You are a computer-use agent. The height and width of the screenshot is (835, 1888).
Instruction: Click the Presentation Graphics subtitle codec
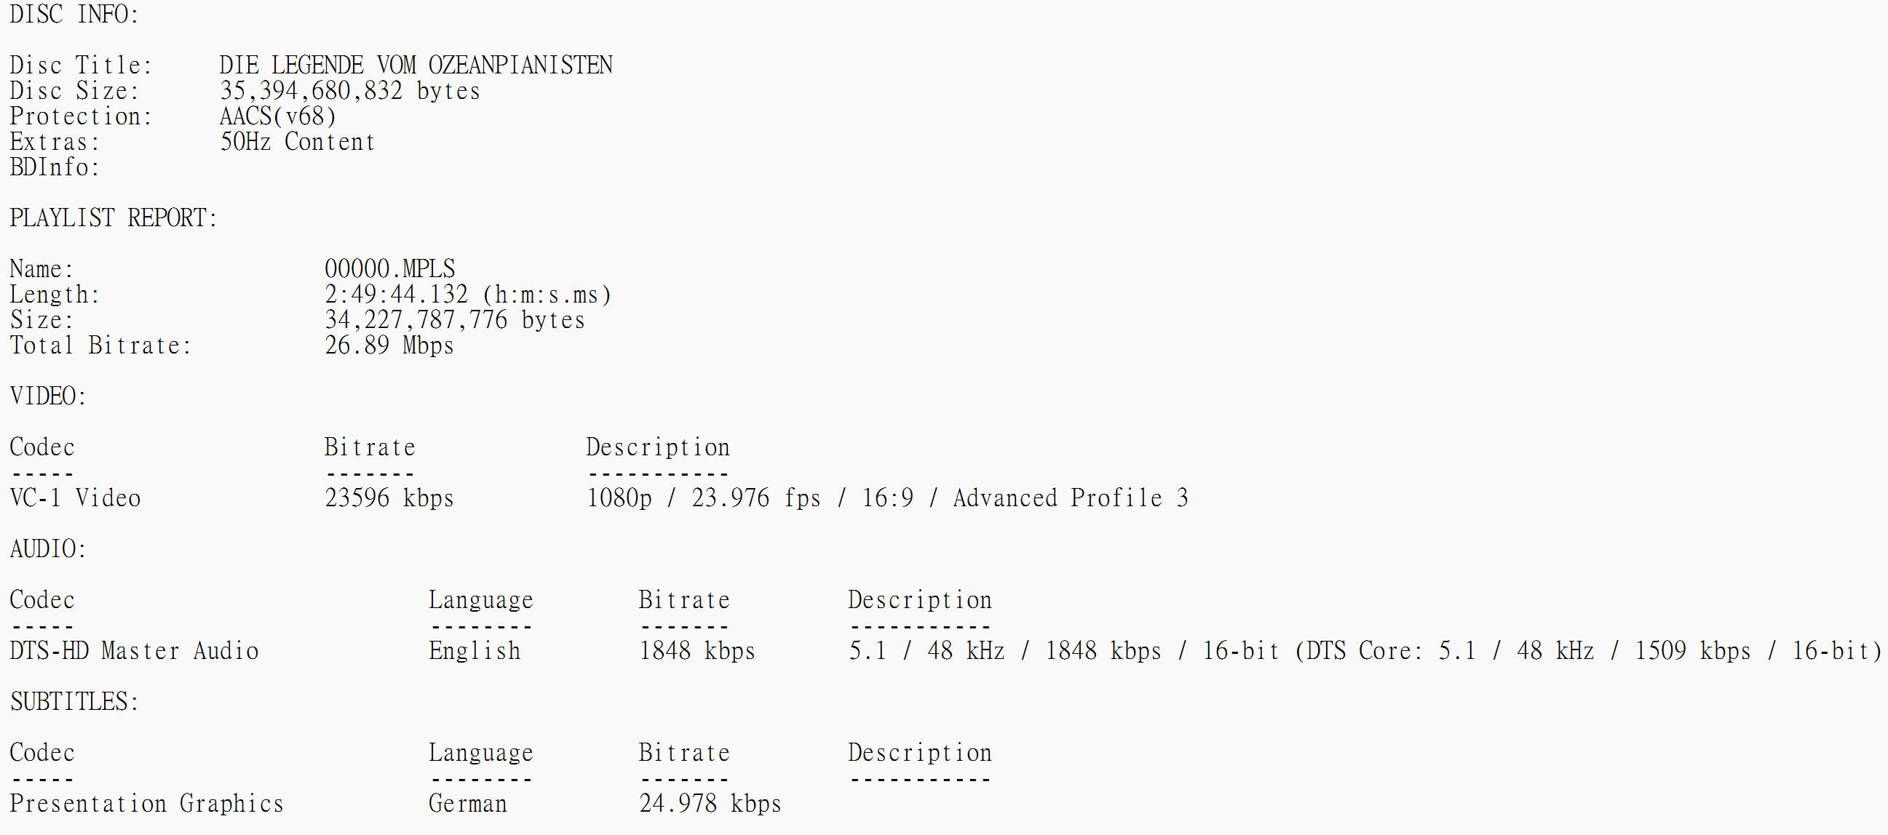click(146, 804)
